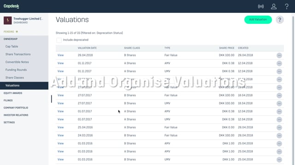295x165 pixels.
Task: Open Funding Rounds page
Action: 16,70
